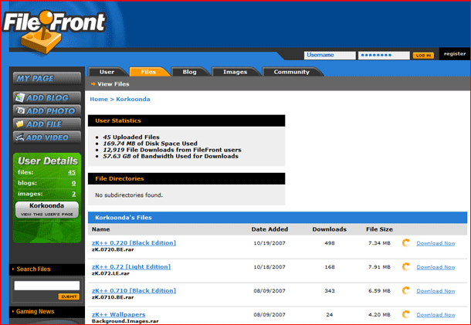The height and width of the screenshot is (325, 471).
Task: Click the Add File folder icon
Action: 20,124
